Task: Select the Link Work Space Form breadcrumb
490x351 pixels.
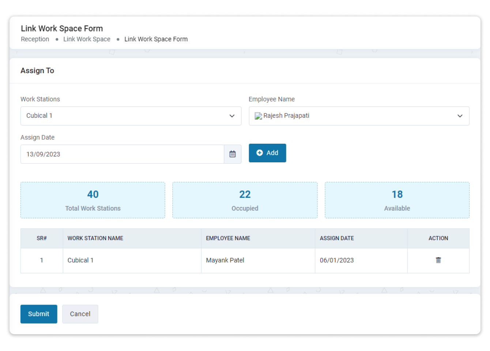Action: (x=156, y=39)
